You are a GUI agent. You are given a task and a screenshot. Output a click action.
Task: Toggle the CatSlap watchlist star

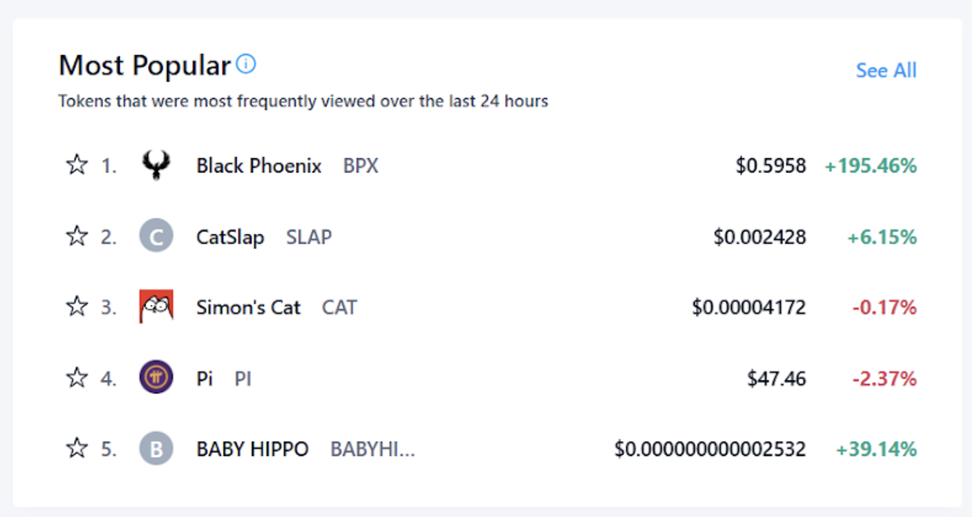[x=77, y=237]
